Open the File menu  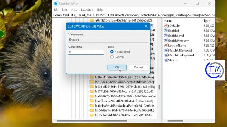(56, 10)
